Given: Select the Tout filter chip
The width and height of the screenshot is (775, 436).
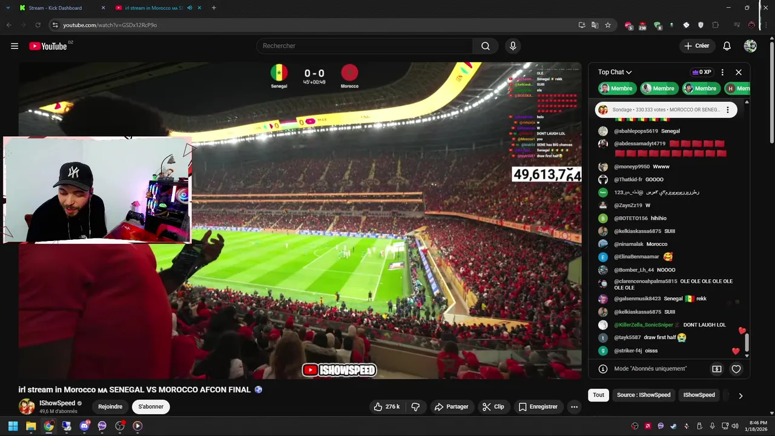Looking at the screenshot, I should coord(598,395).
